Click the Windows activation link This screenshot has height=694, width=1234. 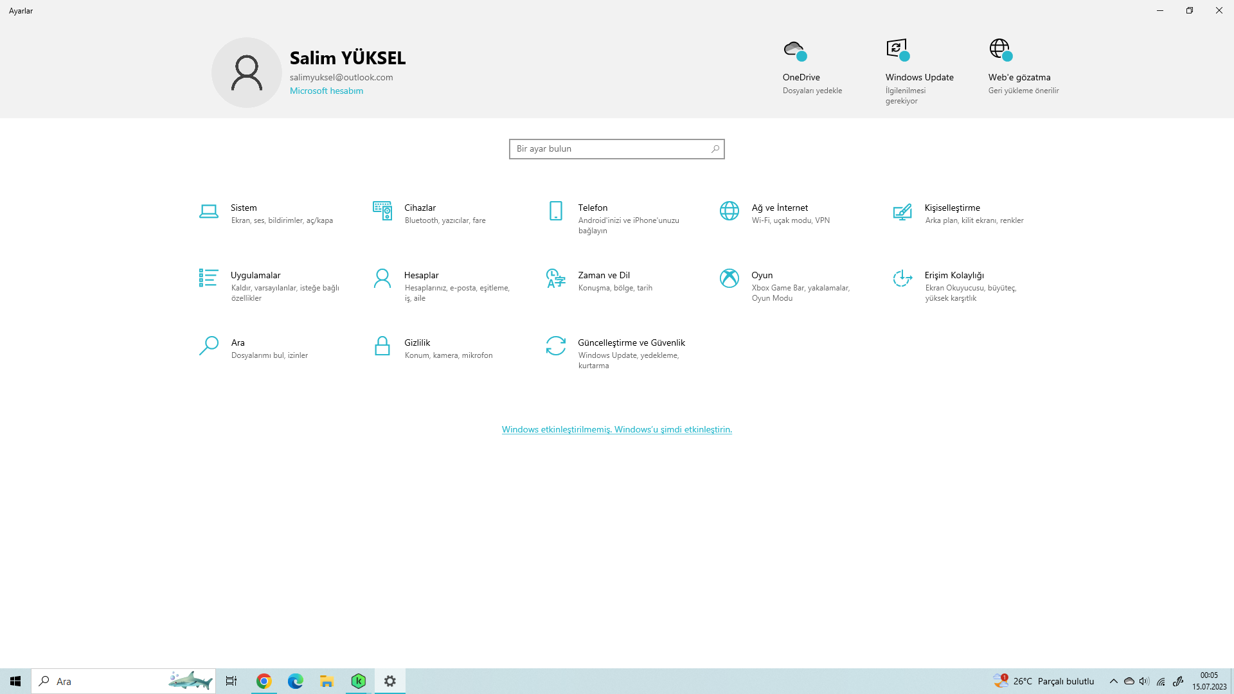[617, 429]
